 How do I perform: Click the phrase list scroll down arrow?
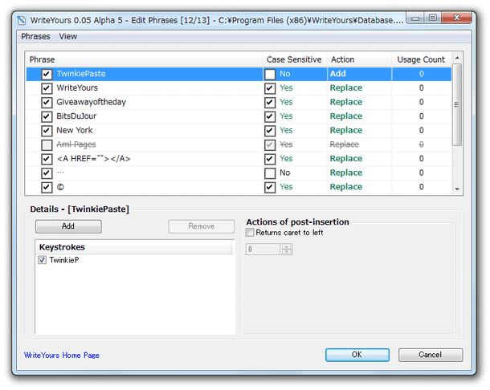point(457,189)
